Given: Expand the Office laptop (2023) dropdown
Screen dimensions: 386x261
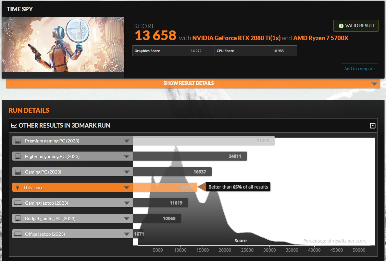Looking at the screenshot, I should point(127,234).
